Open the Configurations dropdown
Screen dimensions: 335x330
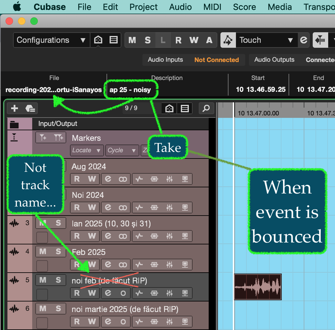coord(51,40)
